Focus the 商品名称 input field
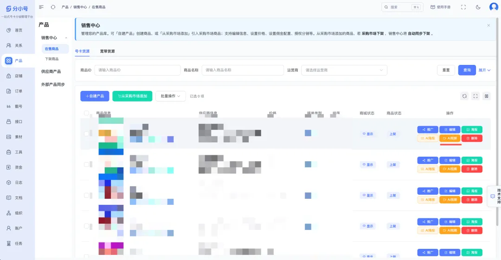The width and height of the screenshot is (501, 260). pyautogui.click(x=243, y=70)
